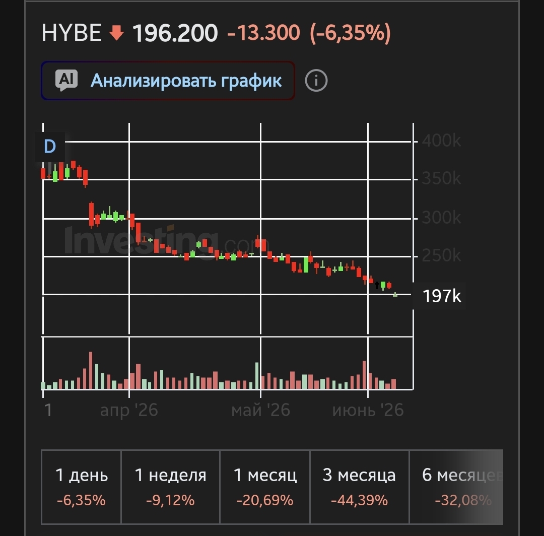This screenshot has height=536, width=544.
Task: Select the '1 месяц' period tab
Action: click(265, 487)
